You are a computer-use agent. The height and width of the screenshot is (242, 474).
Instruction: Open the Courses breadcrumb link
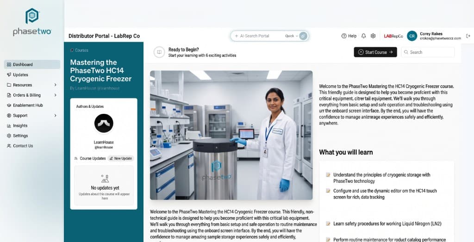(x=79, y=50)
